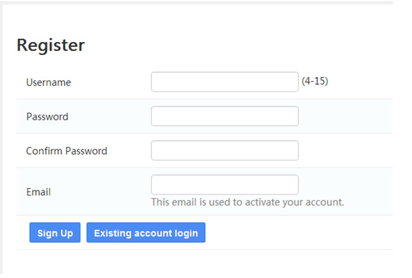This screenshot has height=278, width=412.
Task: Click the Password label text
Action: pos(47,116)
